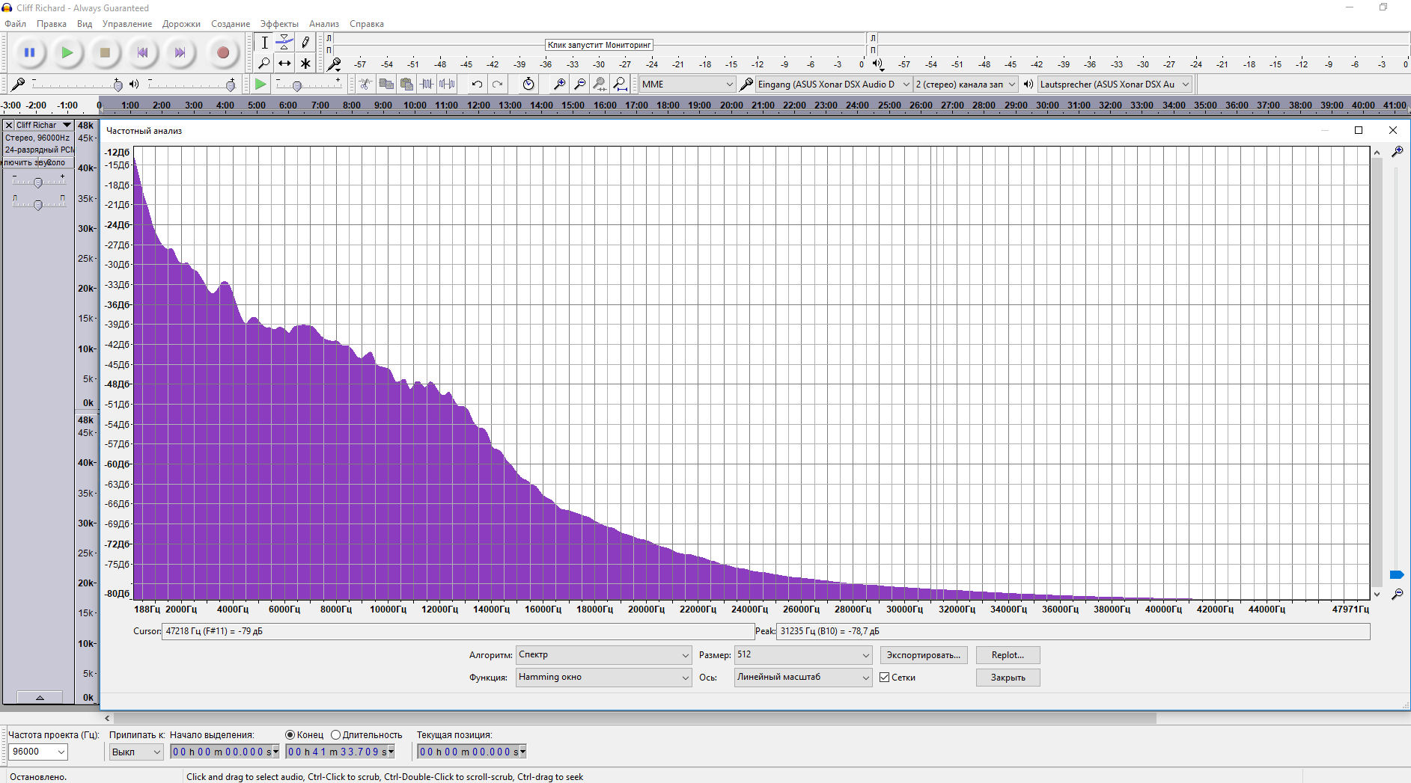The image size is (1411, 783).
Task: Open the Размер 512 dropdown
Action: click(803, 655)
